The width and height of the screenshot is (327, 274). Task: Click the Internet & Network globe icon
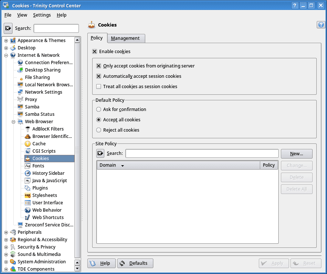tap(13, 55)
